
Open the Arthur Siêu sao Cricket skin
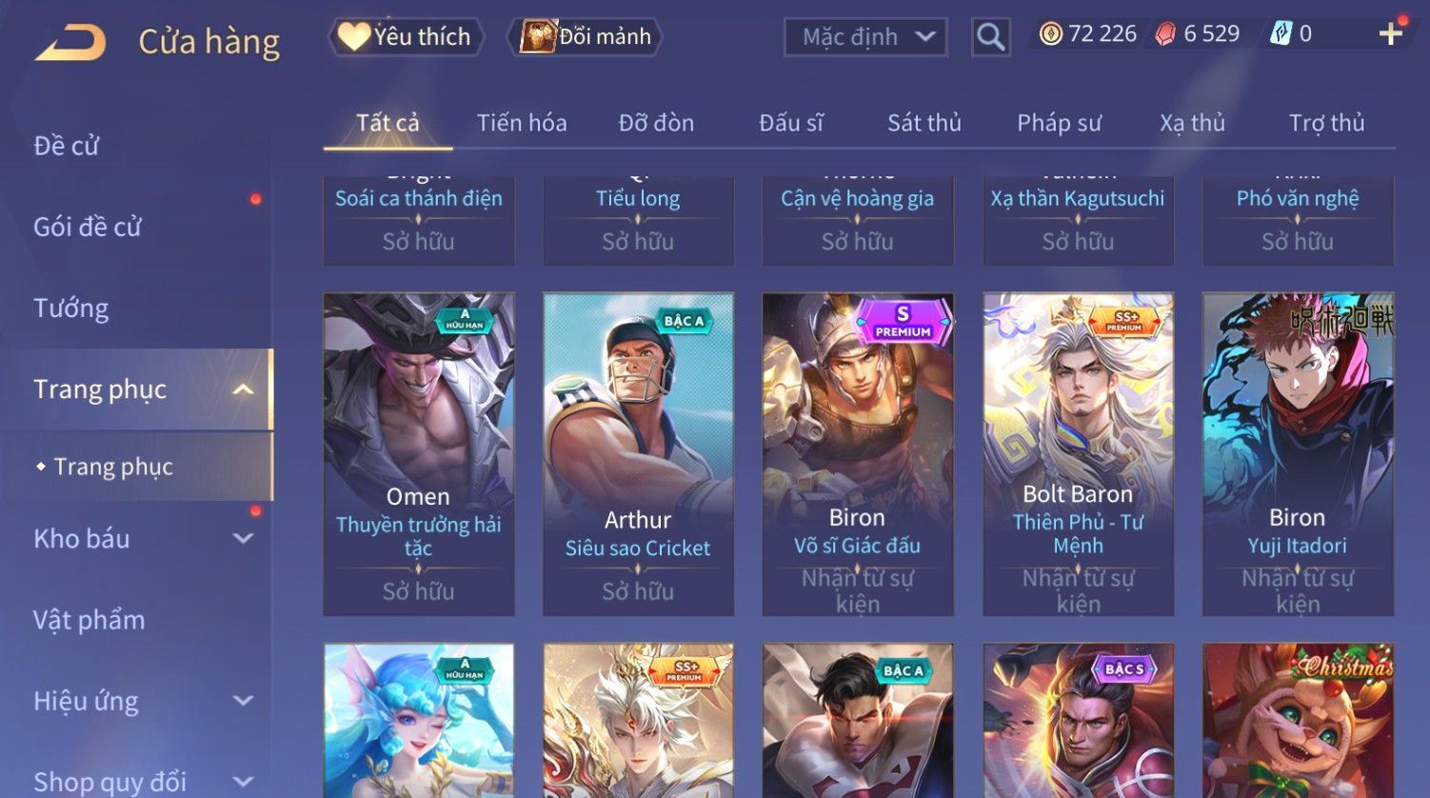point(638,454)
